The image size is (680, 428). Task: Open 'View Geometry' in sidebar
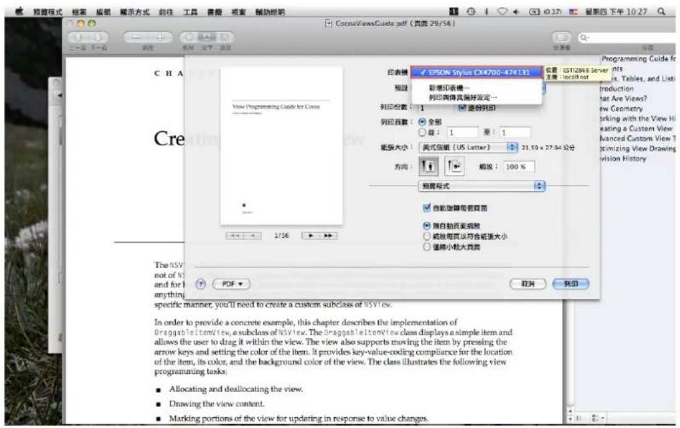tap(621, 108)
